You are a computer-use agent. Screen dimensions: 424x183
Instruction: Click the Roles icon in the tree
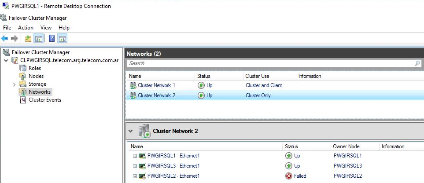[x=23, y=68]
